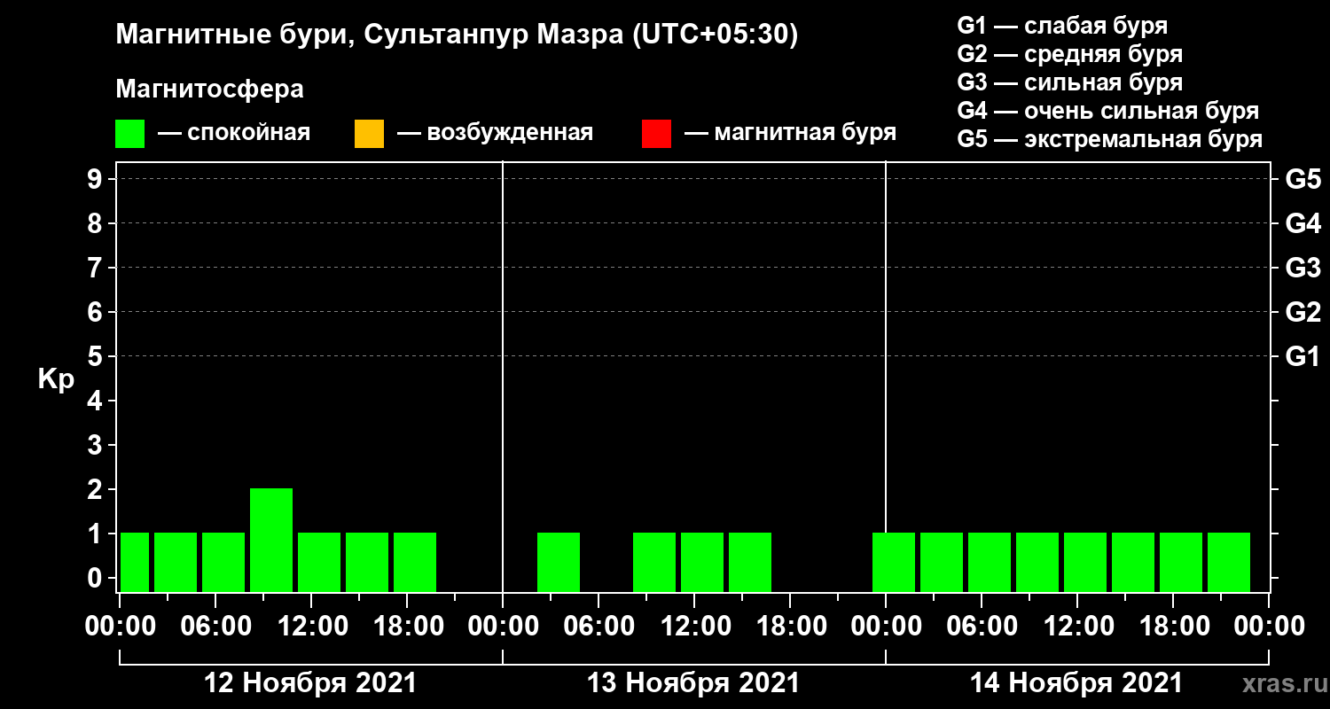Click the '06:00' time label under 12 November
The image size is (1330, 709).
coord(215,627)
